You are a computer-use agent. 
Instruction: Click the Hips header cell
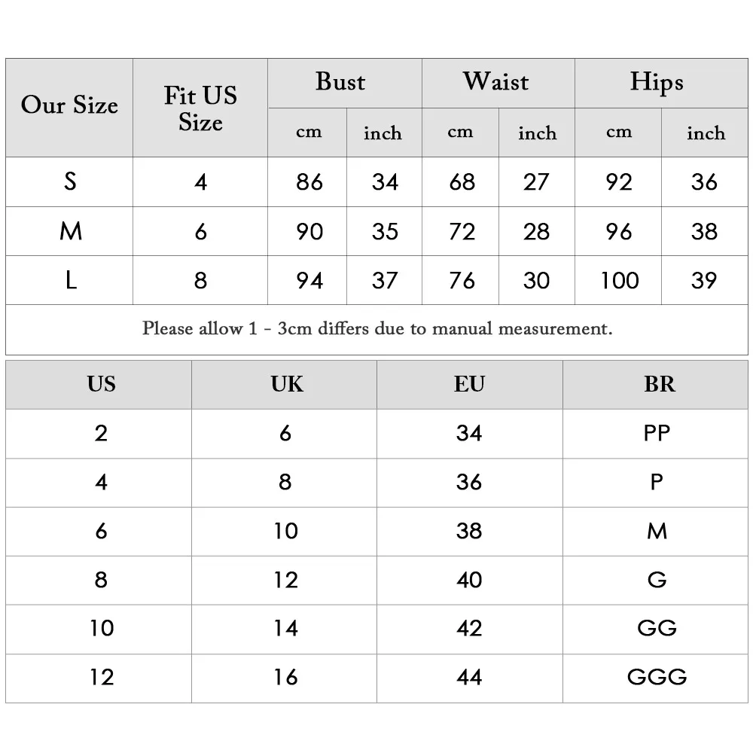(661, 83)
